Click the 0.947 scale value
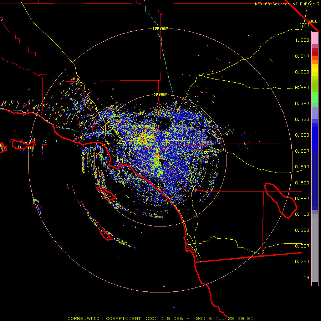Screen dimensions: 321x321 pos(302,56)
